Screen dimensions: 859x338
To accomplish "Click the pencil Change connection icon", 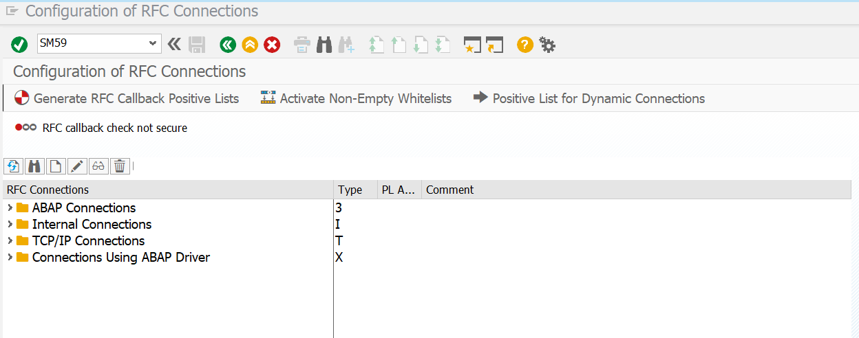I will (77, 166).
